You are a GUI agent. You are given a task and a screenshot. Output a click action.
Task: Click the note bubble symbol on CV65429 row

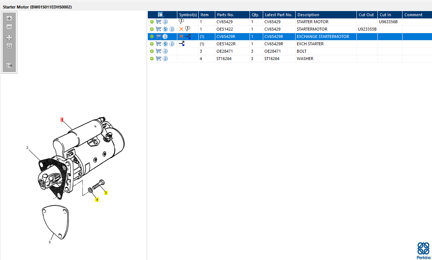(181, 21)
